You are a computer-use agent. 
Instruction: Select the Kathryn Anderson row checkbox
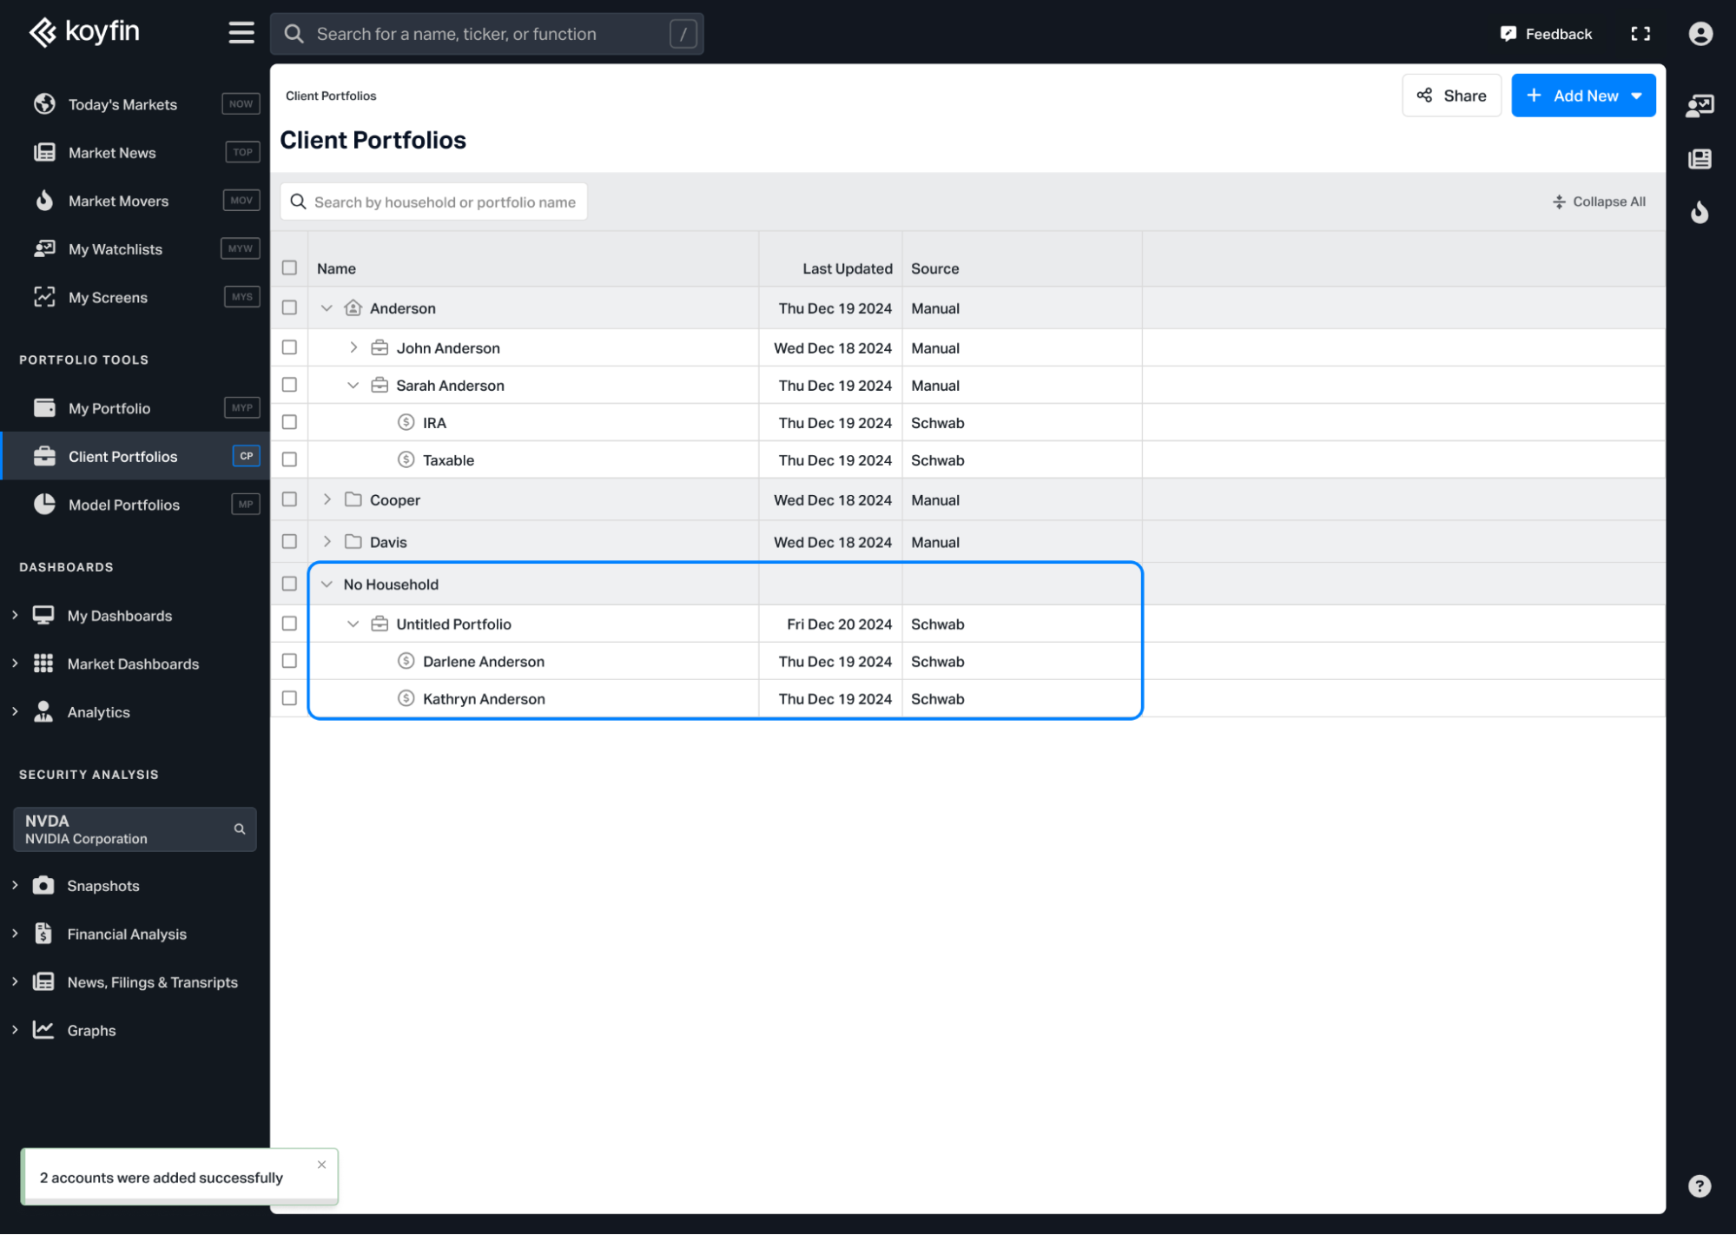pyautogui.click(x=289, y=698)
